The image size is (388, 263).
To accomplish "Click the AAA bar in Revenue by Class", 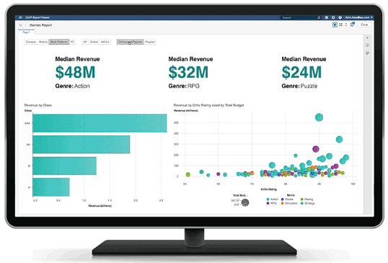I will pos(100,124).
